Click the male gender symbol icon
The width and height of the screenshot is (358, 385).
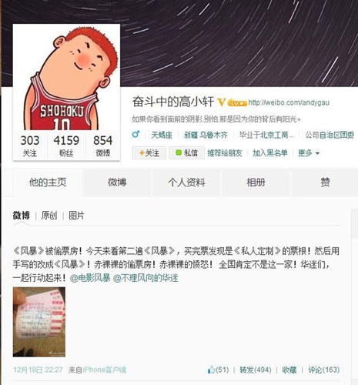(136, 134)
